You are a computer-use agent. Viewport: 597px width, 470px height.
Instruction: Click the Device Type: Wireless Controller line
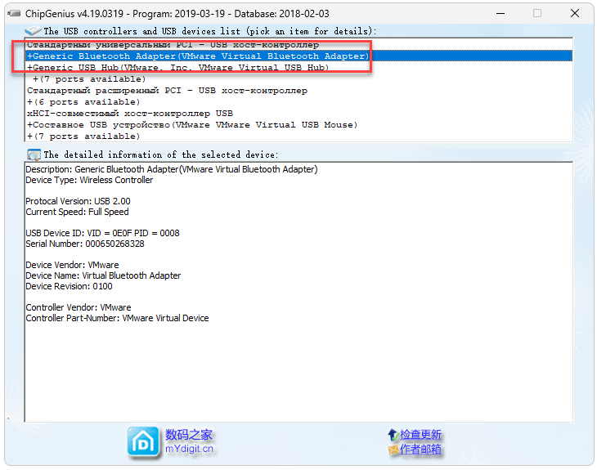click(89, 180)
